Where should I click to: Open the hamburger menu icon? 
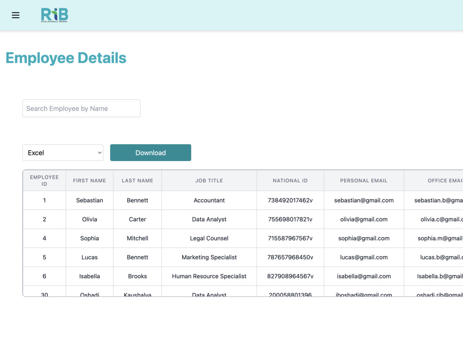16,15
